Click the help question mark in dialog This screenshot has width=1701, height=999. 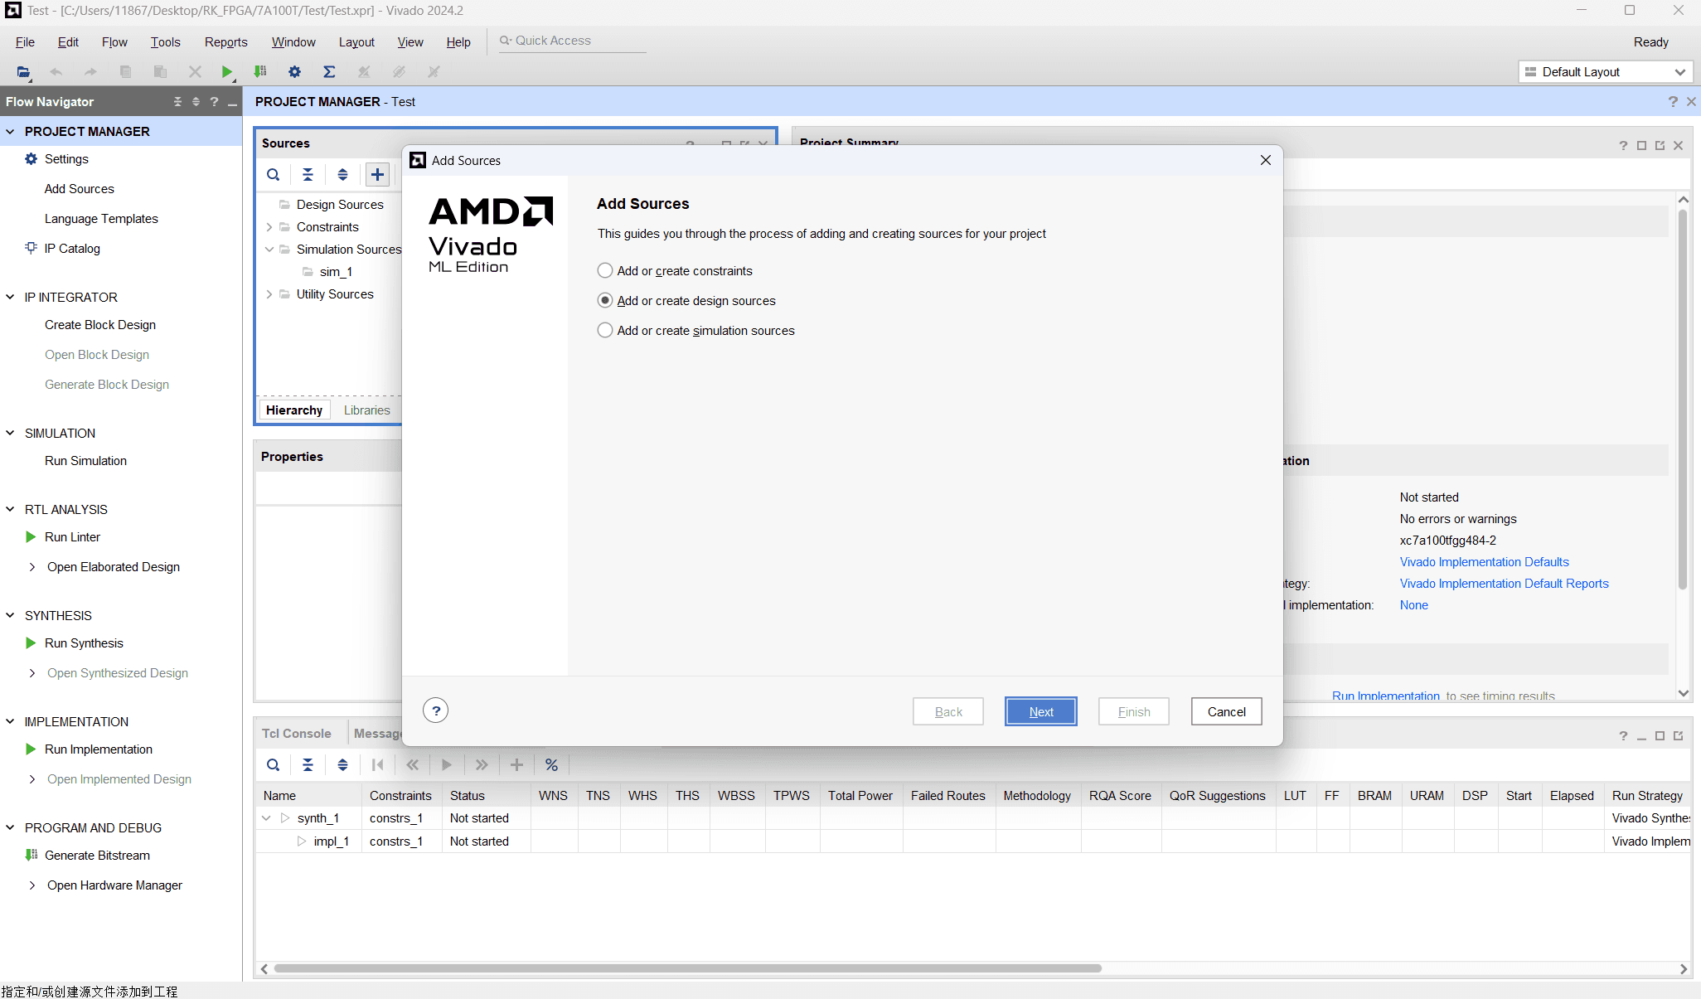coord(435,710)
